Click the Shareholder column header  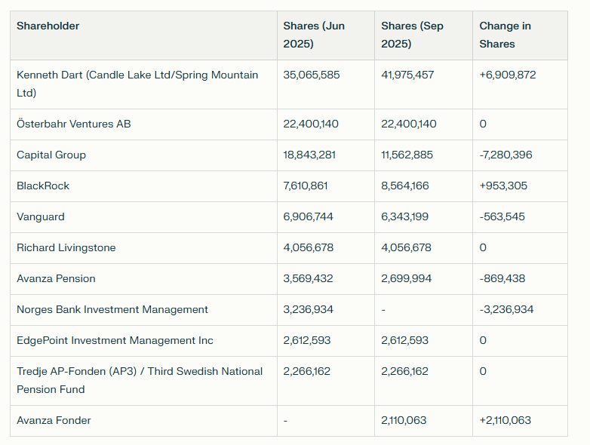(x=48, y=26)
